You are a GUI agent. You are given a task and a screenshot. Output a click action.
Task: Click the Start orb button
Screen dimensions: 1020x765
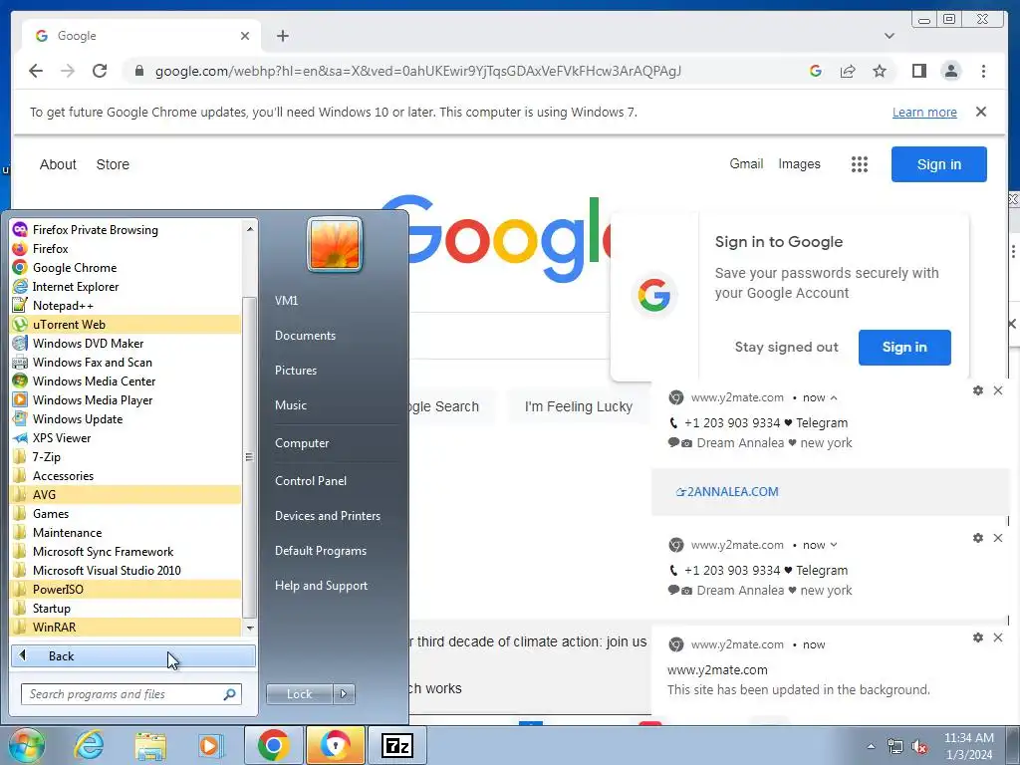[x=27, y=745]
